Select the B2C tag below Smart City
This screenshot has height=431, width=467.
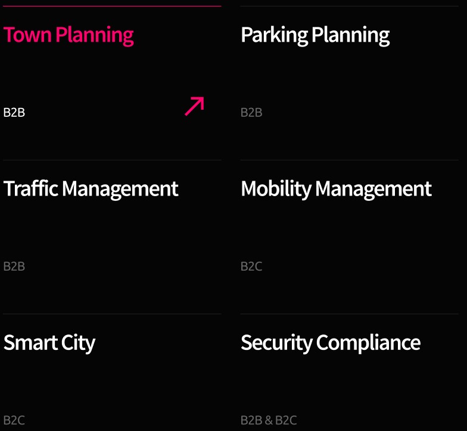[14, 420]
